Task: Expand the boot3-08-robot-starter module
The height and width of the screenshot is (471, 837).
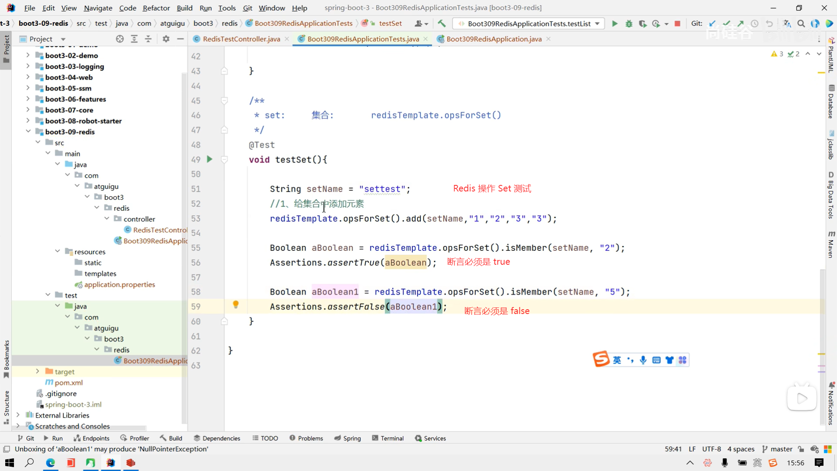Action: (28, 121)
